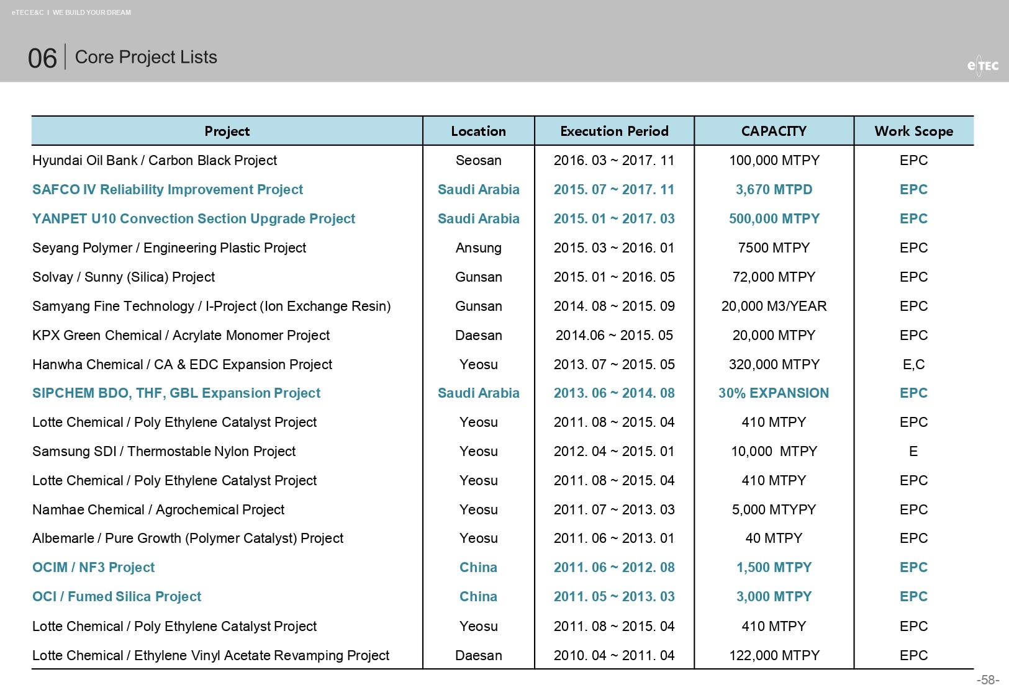Click 'Gunsan' in the Solvay row
Image resolution: width=1009 pixels, height=698 pixels.
click(478, 277)
